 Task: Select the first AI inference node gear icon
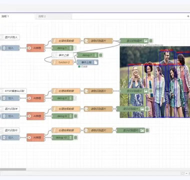point(29,48)
